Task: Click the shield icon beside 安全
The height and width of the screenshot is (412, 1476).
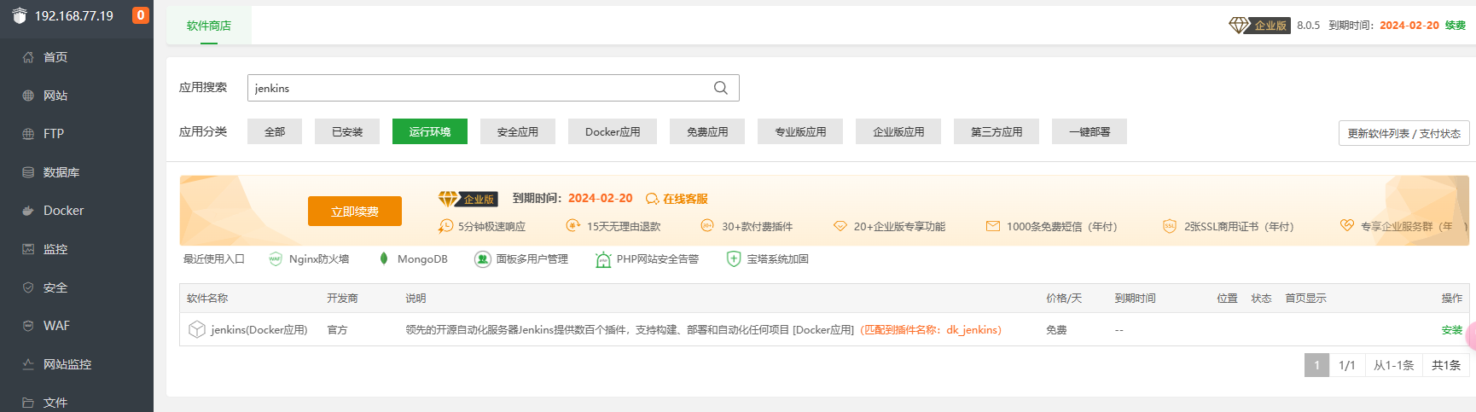Action: pos(28,287)
